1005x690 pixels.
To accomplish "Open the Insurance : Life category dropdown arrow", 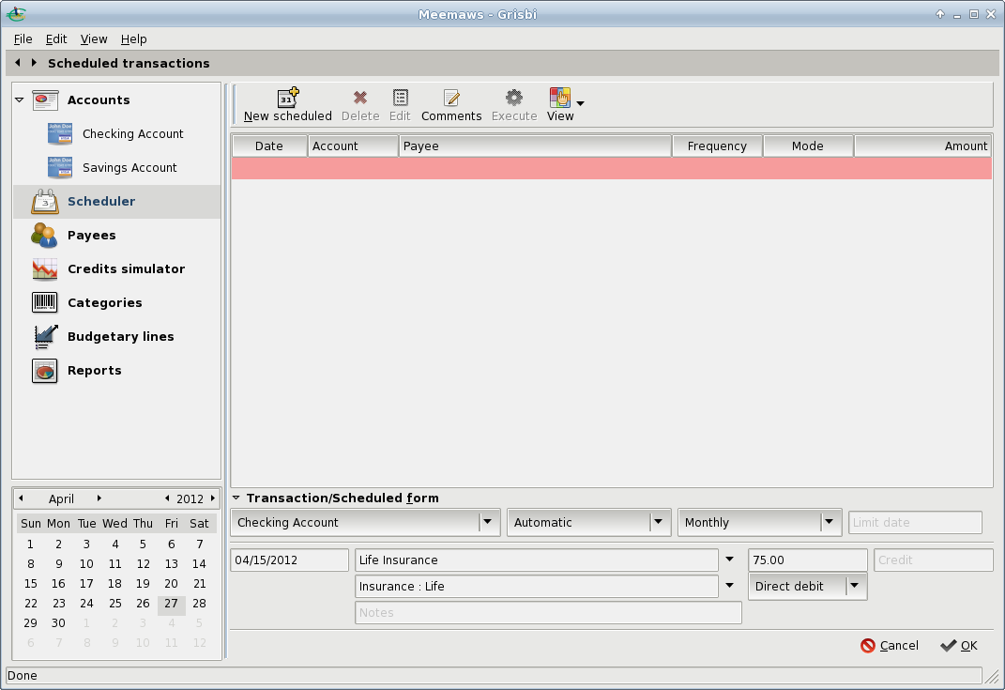I will pos(729,586).
